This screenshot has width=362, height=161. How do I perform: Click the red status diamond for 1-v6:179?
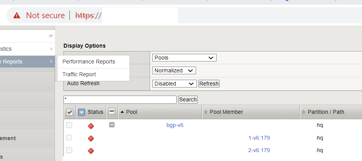pos(91,138)
